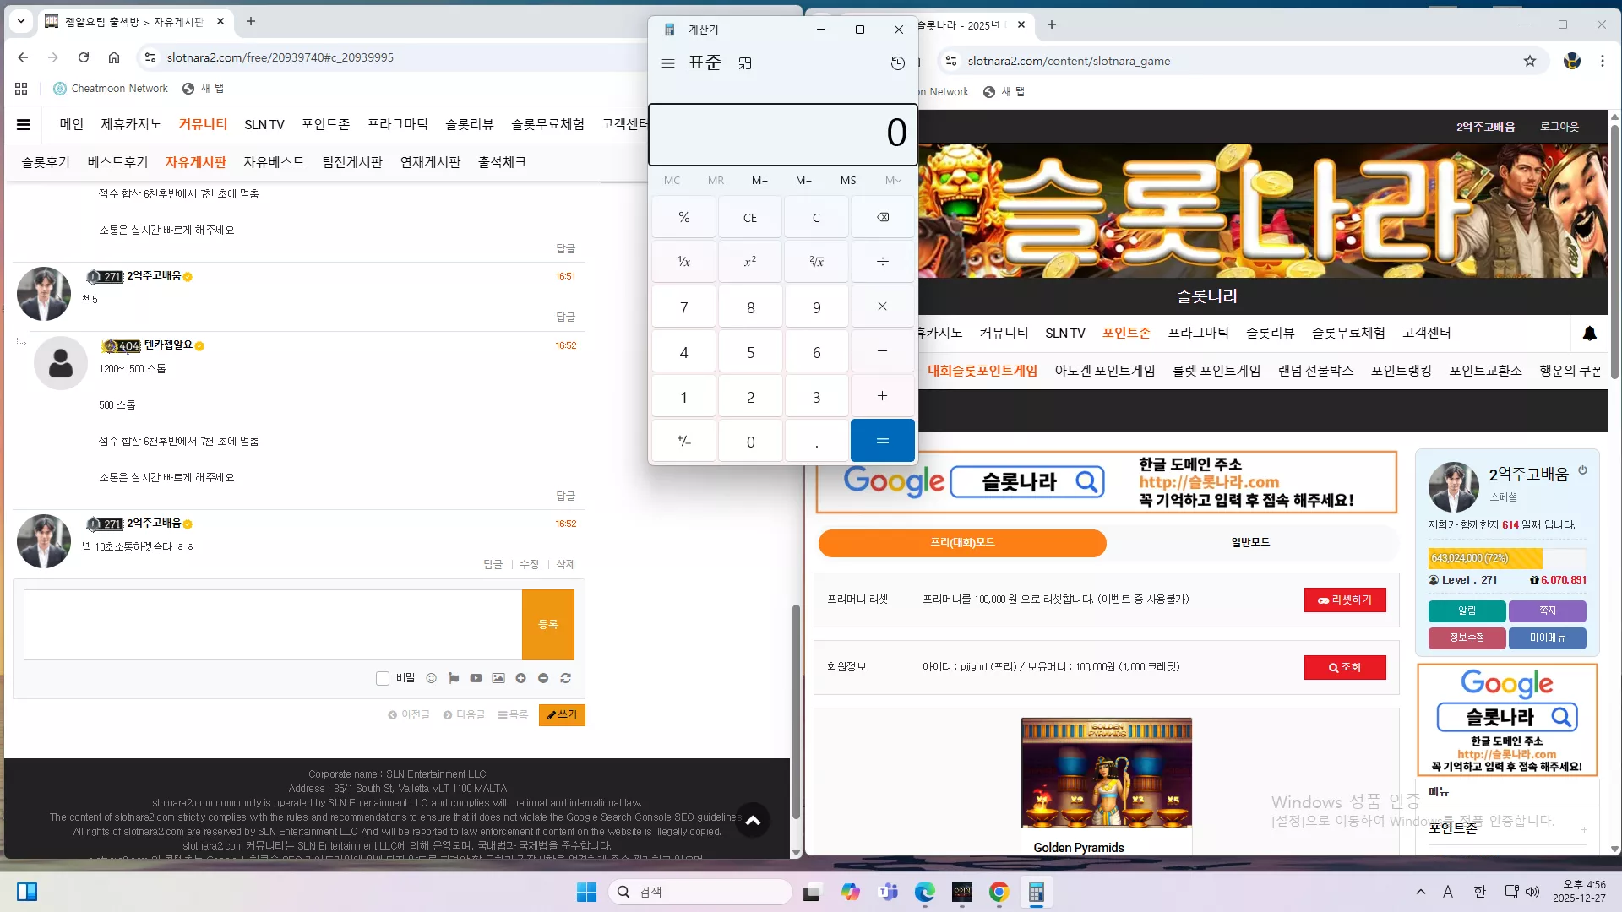Click the 쪽지 messages button in profile box
Viewport: 1622px width, 912px height.
pos(1548,611)
